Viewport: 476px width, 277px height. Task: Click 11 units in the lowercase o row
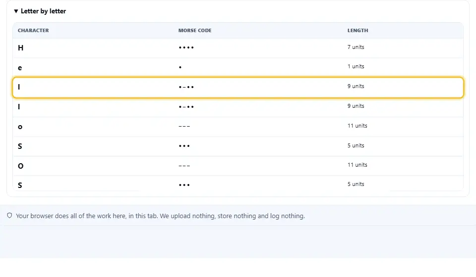(x=357, y=126)
